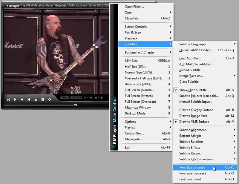Open Manual Subtitle Input...
The width and height of the screenshot is (239, 184).
pyautogui.click(x=204, y=102)
